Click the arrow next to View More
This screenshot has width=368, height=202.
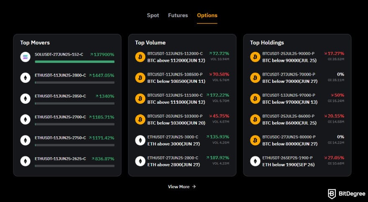tap(194, 187)
